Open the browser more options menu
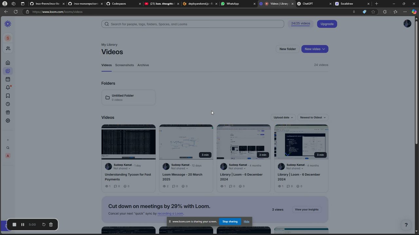The width and height of the screenshot is (419, 235). (405, 12)
